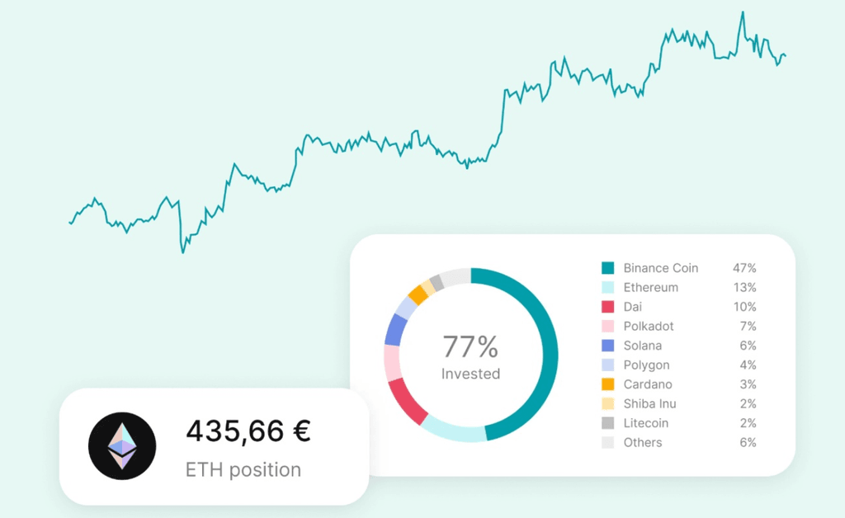
Task: Click the Solana blue legend swatch
Action: tap(608, 346)
